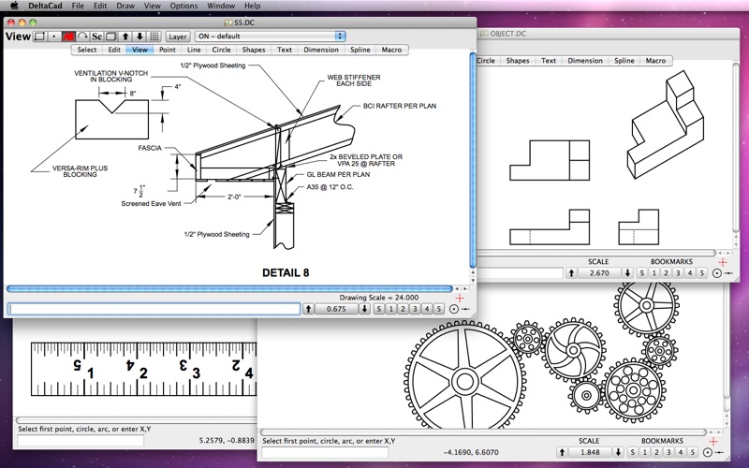
Task: Click the red redraw icon in View toolbar
Action: (x=68, y=37)
